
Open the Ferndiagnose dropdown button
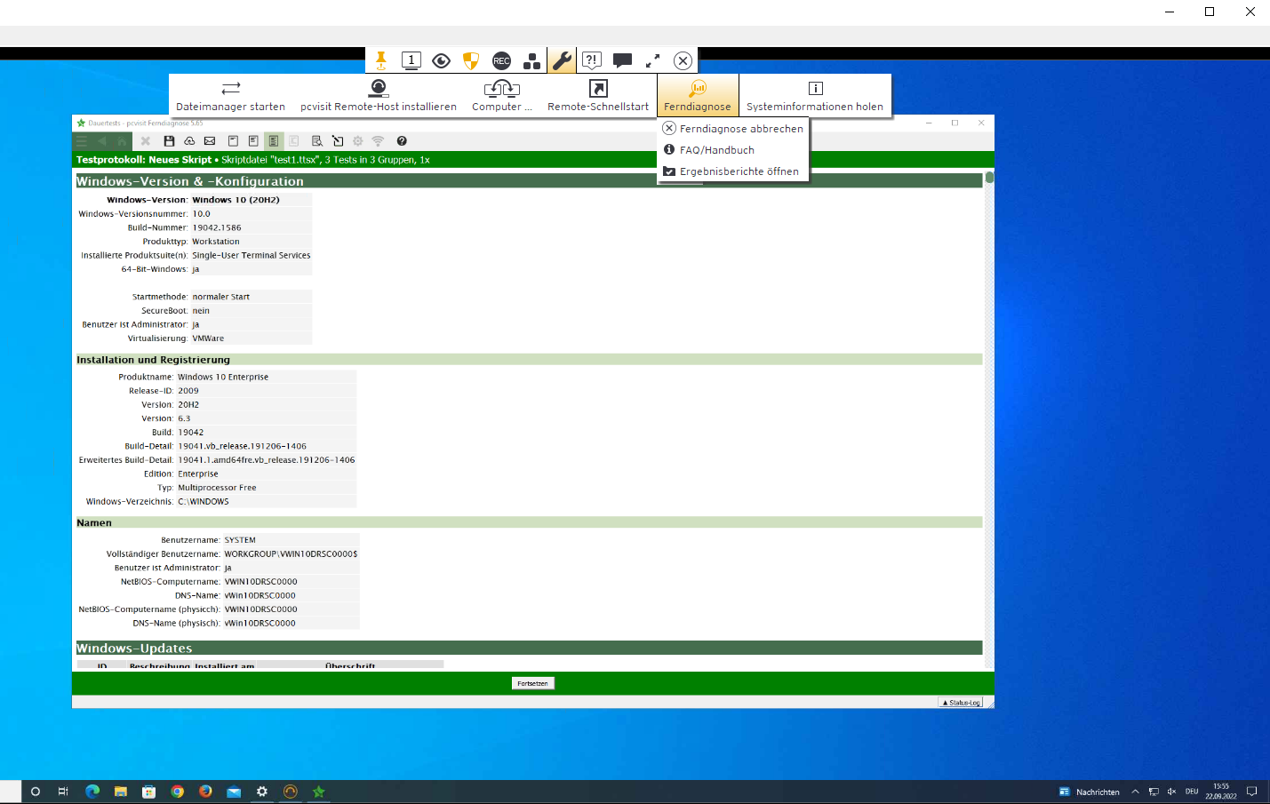(698, 95)
